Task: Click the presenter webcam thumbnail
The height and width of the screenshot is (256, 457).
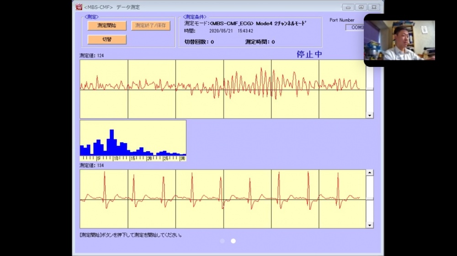Action: click(399, 40)
